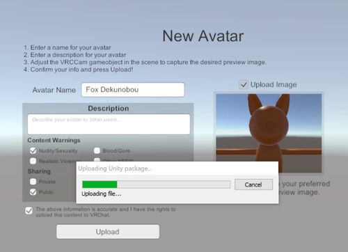Select the fox avatar preview image
The width and height of the screenshot is (348, 252).
(x=269, y=127)
